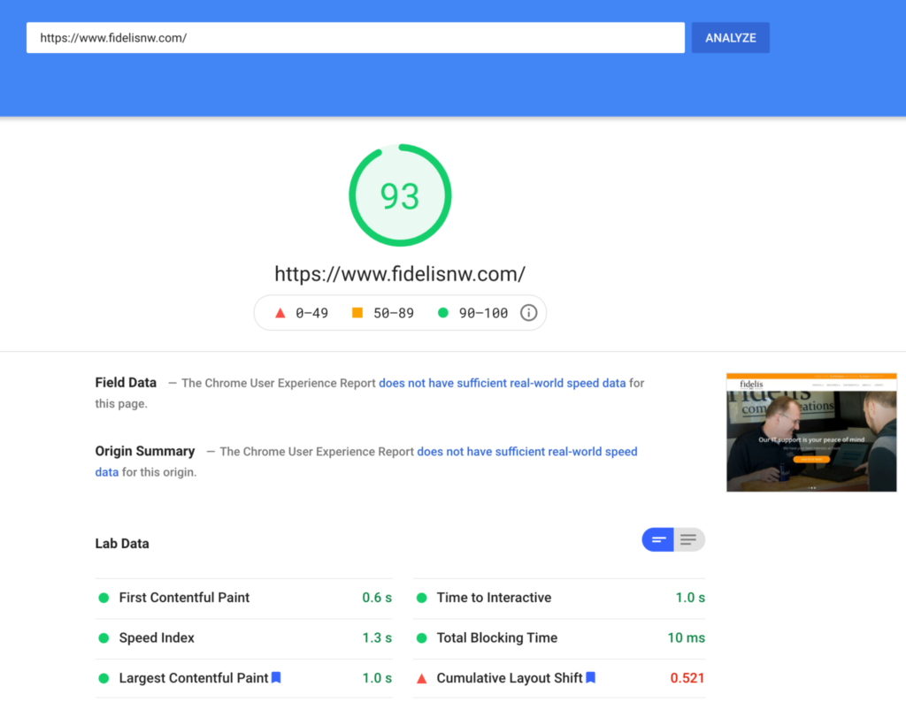Screen dimensions: 906x702
Task: Click red triangle icon beside Cumulative Layout Shift
Action: pyautogui.click(x=422, y=678)
